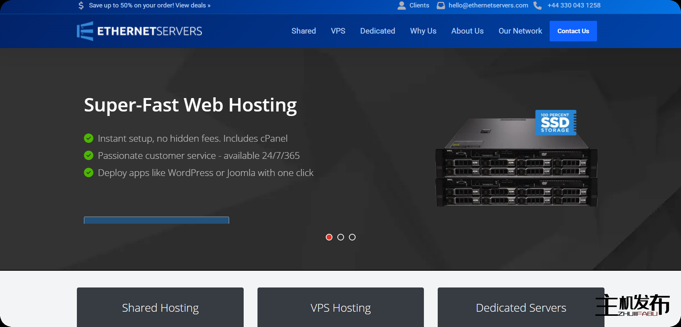Open the Shared menu in navigation
The width and height of the screenshot is (681, 327).
click(303, 31)
